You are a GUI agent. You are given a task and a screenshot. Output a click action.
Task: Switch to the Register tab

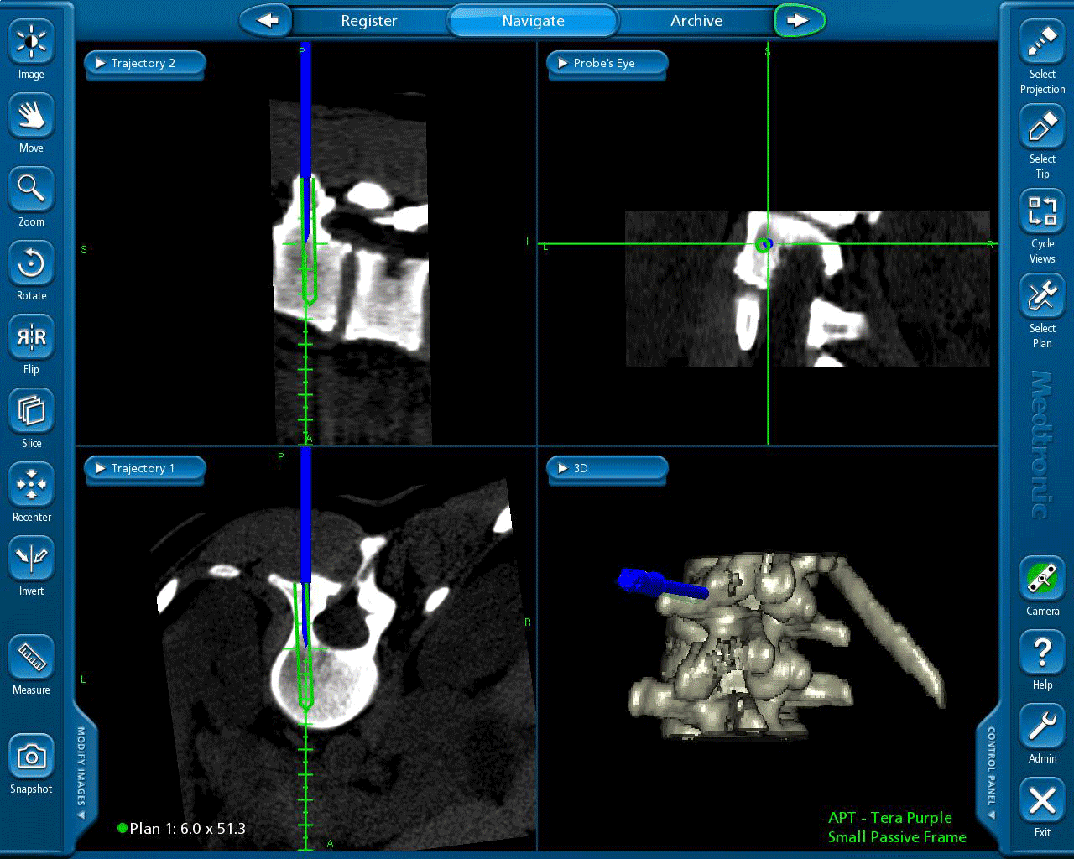pos(369,21)
